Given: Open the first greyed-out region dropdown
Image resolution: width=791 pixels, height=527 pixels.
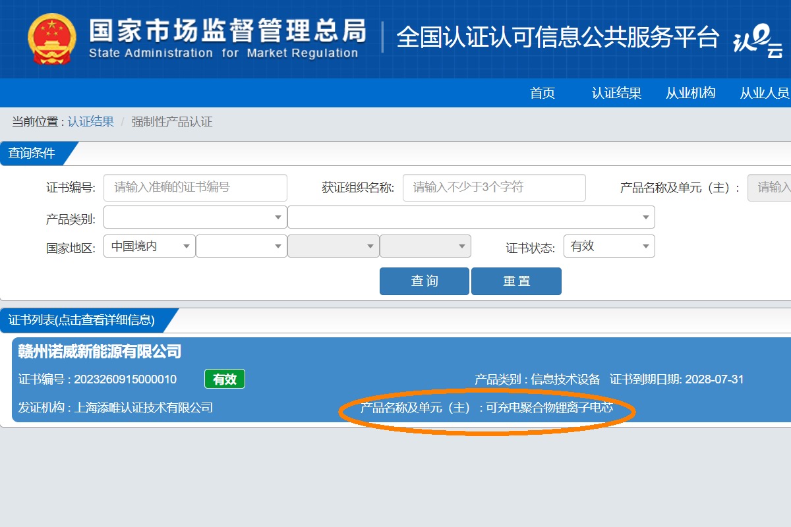Looking at the screenshot, I should (x=334, y=246).
